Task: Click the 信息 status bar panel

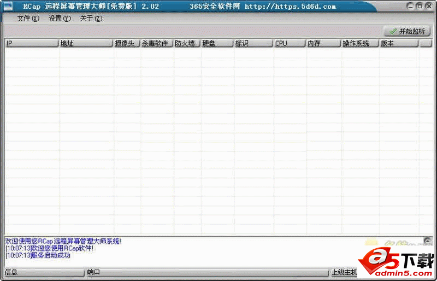Action: (44, 272)
